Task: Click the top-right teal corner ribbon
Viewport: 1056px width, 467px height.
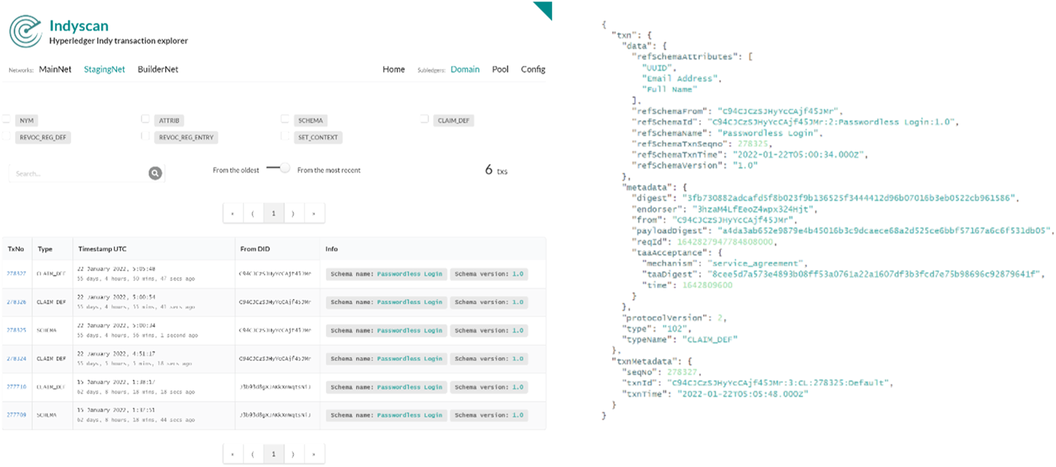Action: (x=544, y=9)
